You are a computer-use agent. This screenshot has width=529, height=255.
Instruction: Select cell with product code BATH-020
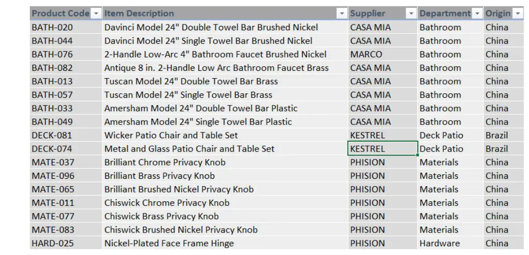click(x=66, y=27)
